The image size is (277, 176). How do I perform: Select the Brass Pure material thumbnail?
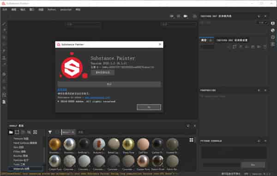click(x=128, y=145)
